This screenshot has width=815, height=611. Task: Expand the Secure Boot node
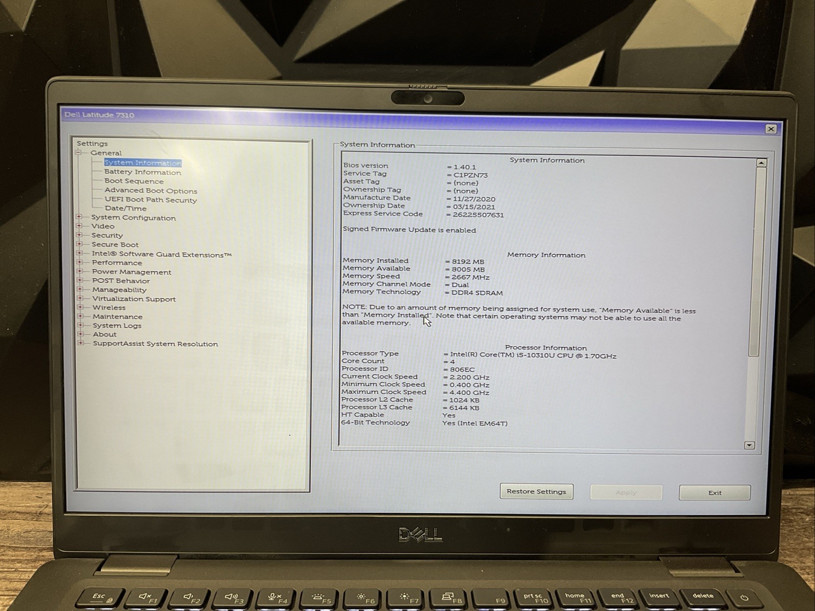click(79, 244)
